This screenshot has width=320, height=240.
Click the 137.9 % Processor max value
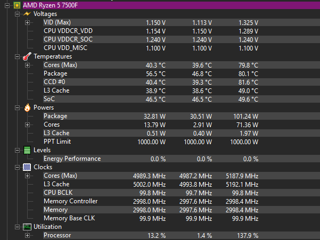tap(248, 236)
